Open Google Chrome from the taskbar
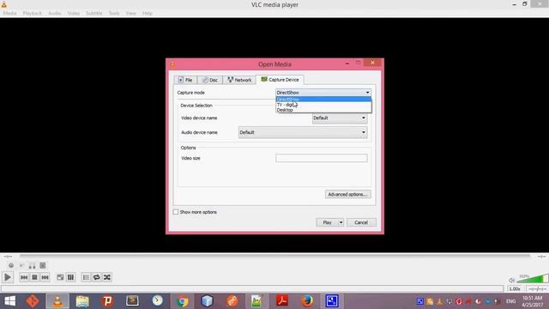The width and height of the screenshot is (549, 309). point(183,301)
